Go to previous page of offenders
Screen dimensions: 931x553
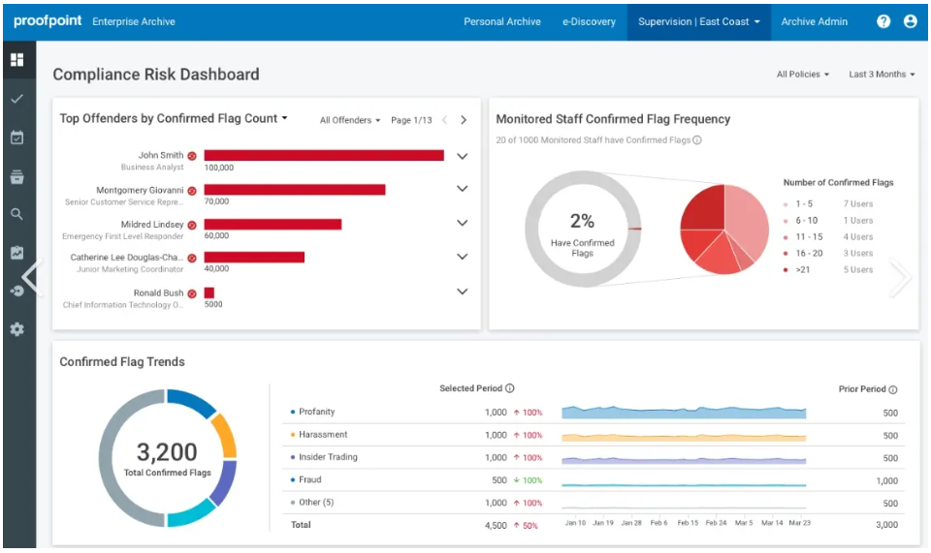[445, 120]
